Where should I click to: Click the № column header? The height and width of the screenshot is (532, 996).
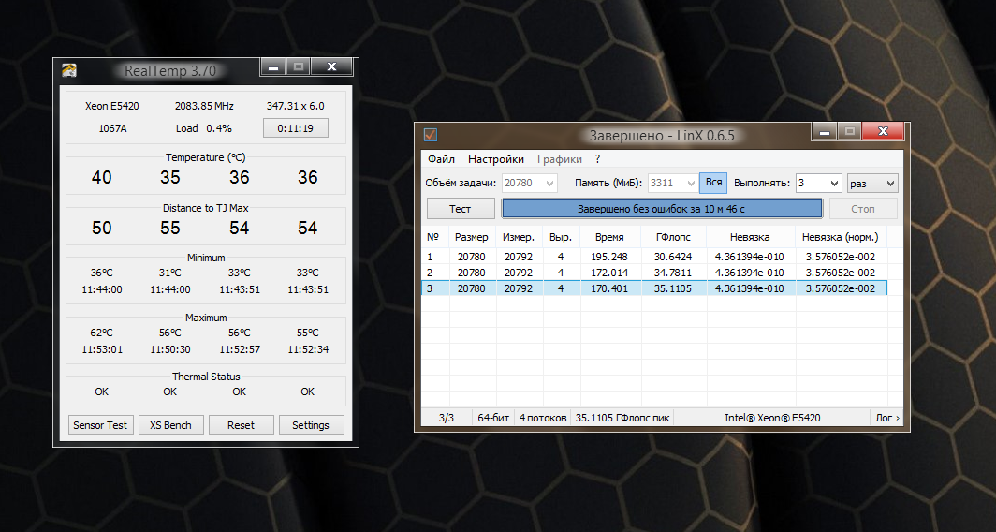pos(434,237)
